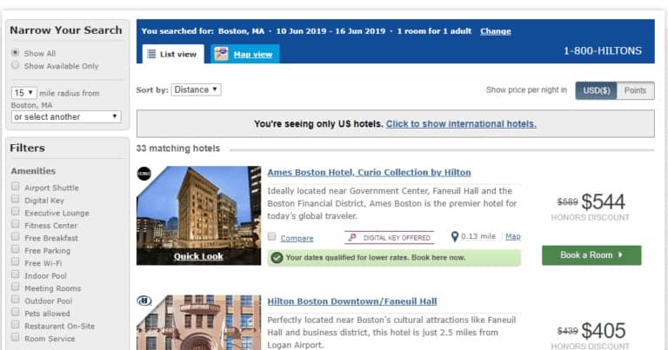Image resolution: width=668 pixels, height=350 pixels.
Task: Click the 1-800-HILTONS phone number
Action: click(603, 51)
